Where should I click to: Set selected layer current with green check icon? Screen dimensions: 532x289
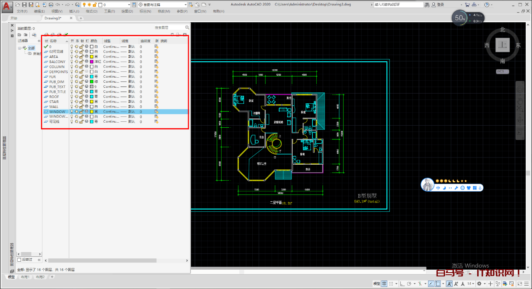(x=66, y=34)
